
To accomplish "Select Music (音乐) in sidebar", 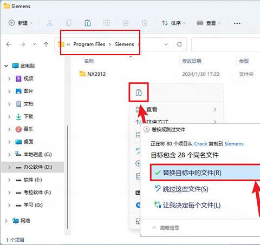I will 24,129.
